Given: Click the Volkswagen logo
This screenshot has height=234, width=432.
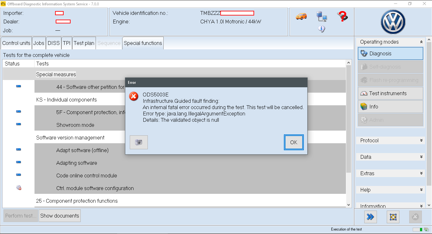Looking at the screenshot, I should tap(393, 22).
